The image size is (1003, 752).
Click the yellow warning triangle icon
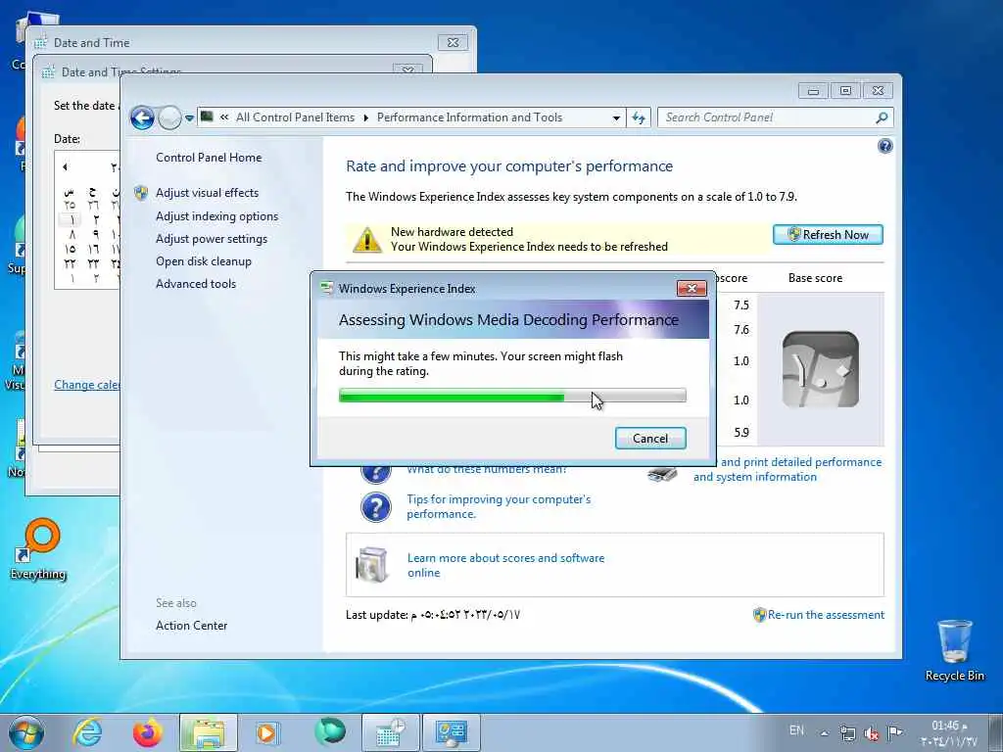click(x=367, y=240)
